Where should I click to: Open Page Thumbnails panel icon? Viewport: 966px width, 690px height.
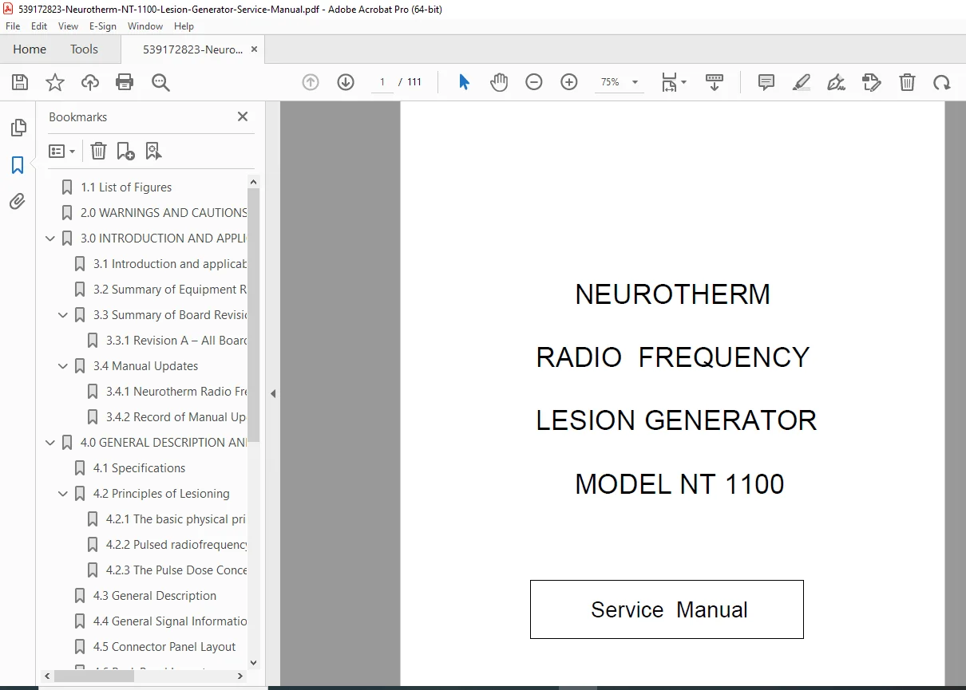tap(18, 128)
